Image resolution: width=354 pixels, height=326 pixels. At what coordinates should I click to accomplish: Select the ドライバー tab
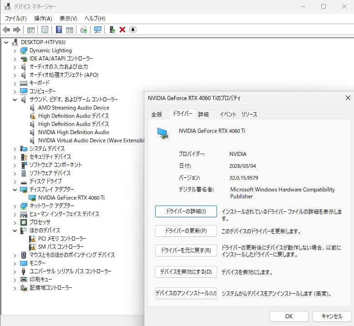point(182,114)
